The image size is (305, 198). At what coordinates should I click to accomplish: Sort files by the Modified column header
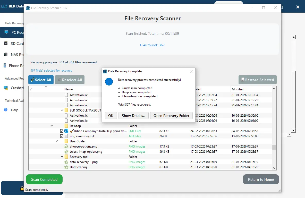[238, 89]
